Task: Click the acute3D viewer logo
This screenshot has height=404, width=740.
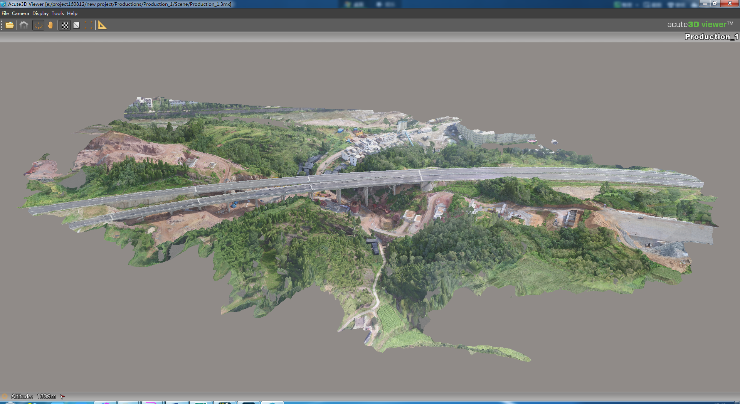Action: click(700, 24)
